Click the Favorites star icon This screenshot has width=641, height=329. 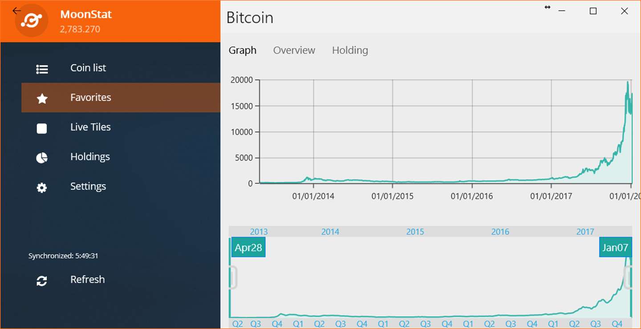click(42, 99)
